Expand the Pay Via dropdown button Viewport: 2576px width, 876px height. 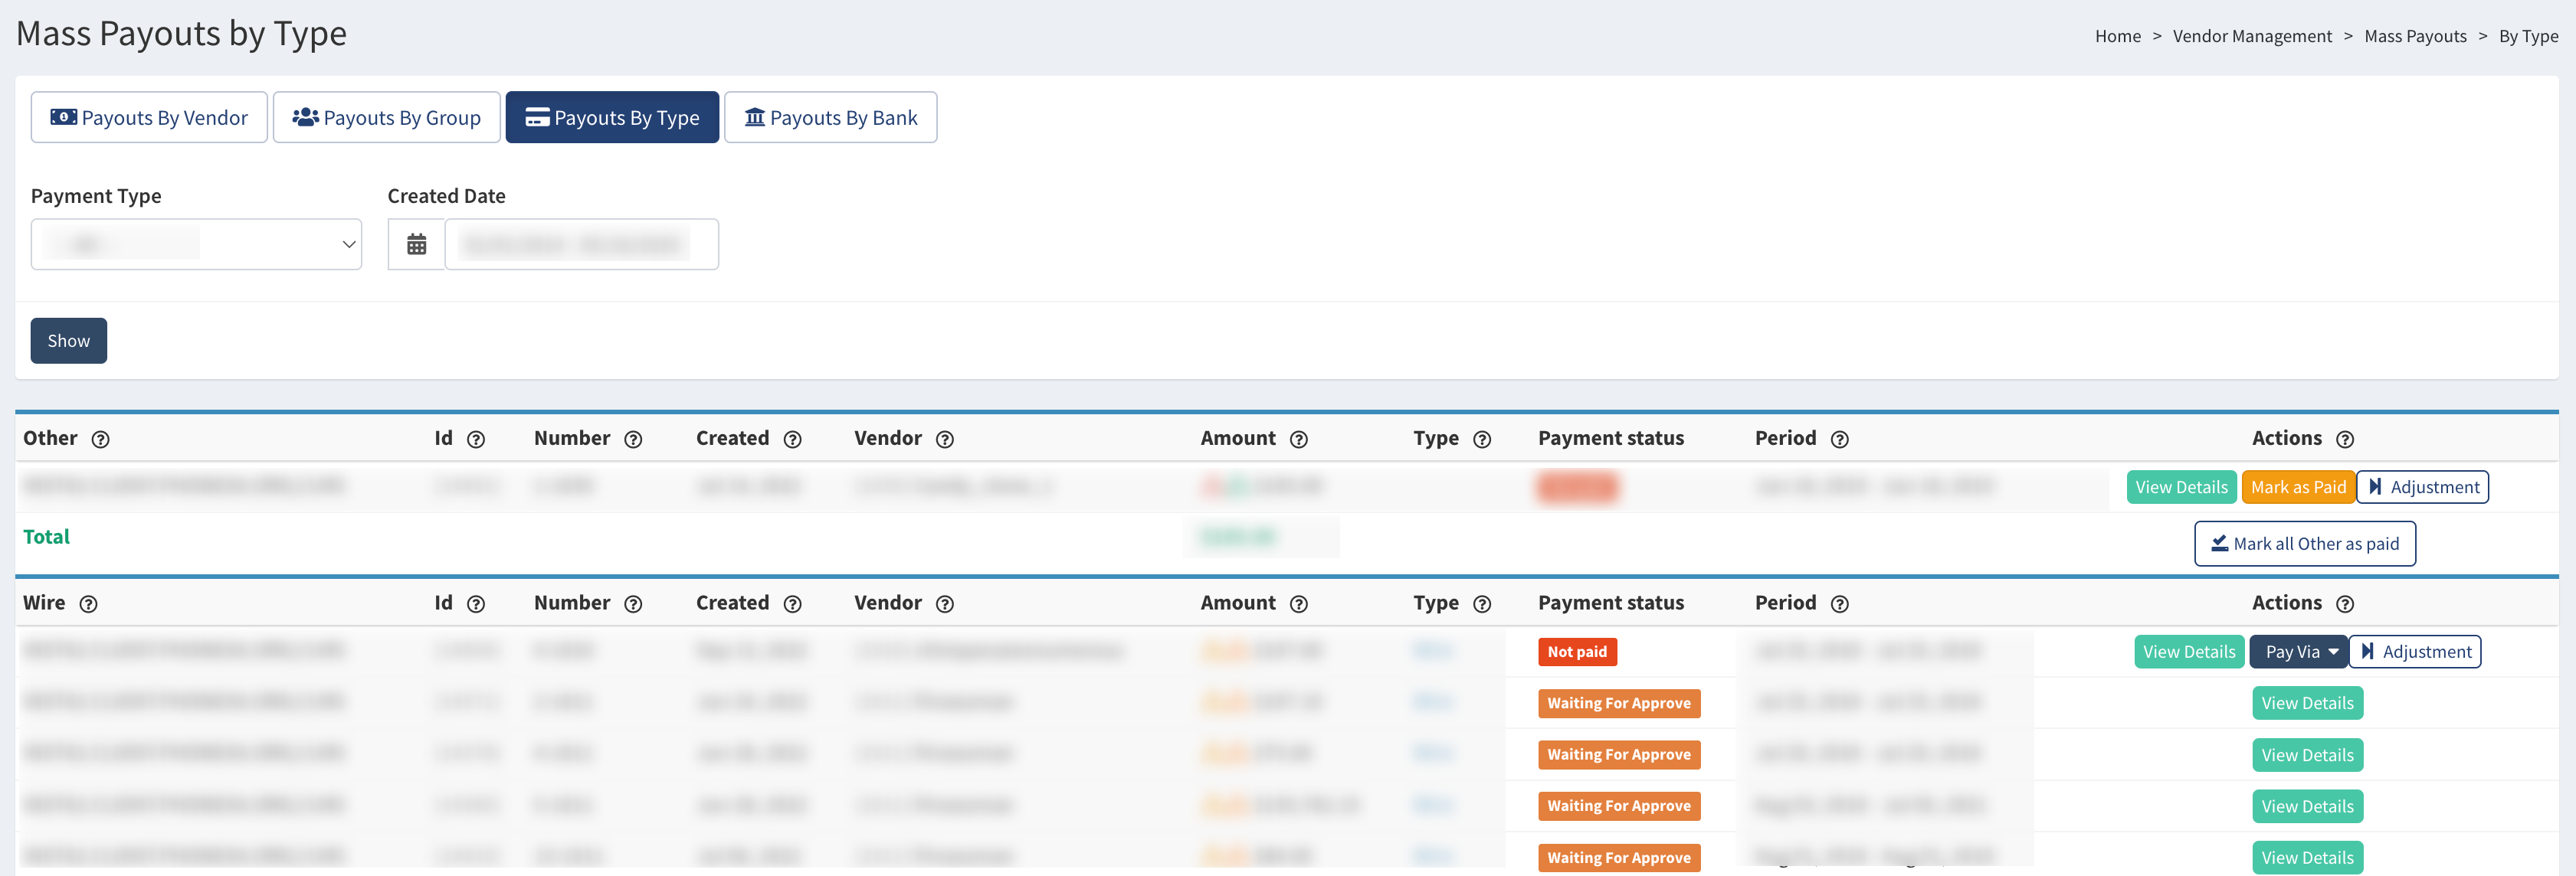point(2298,652)
